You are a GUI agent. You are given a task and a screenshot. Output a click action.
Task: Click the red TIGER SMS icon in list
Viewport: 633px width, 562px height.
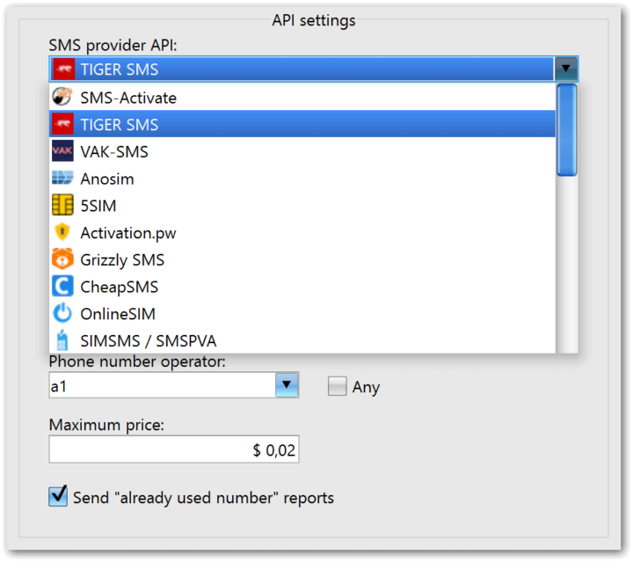pos(62,124)
